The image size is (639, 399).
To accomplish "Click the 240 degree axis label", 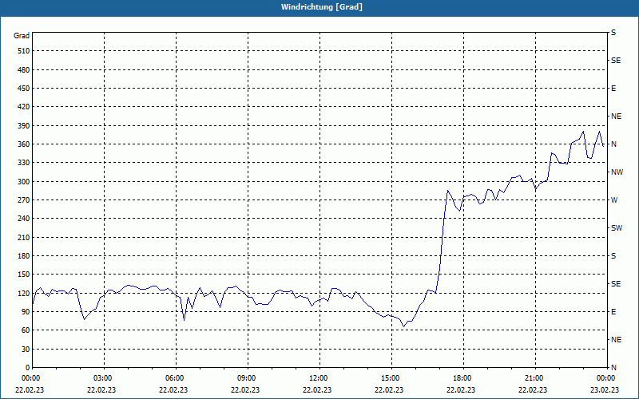I will (x=24, y=219).
